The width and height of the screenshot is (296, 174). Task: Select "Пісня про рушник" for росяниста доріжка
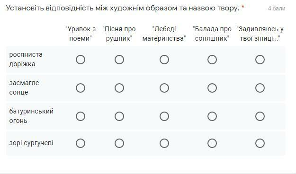coord(119,60)
